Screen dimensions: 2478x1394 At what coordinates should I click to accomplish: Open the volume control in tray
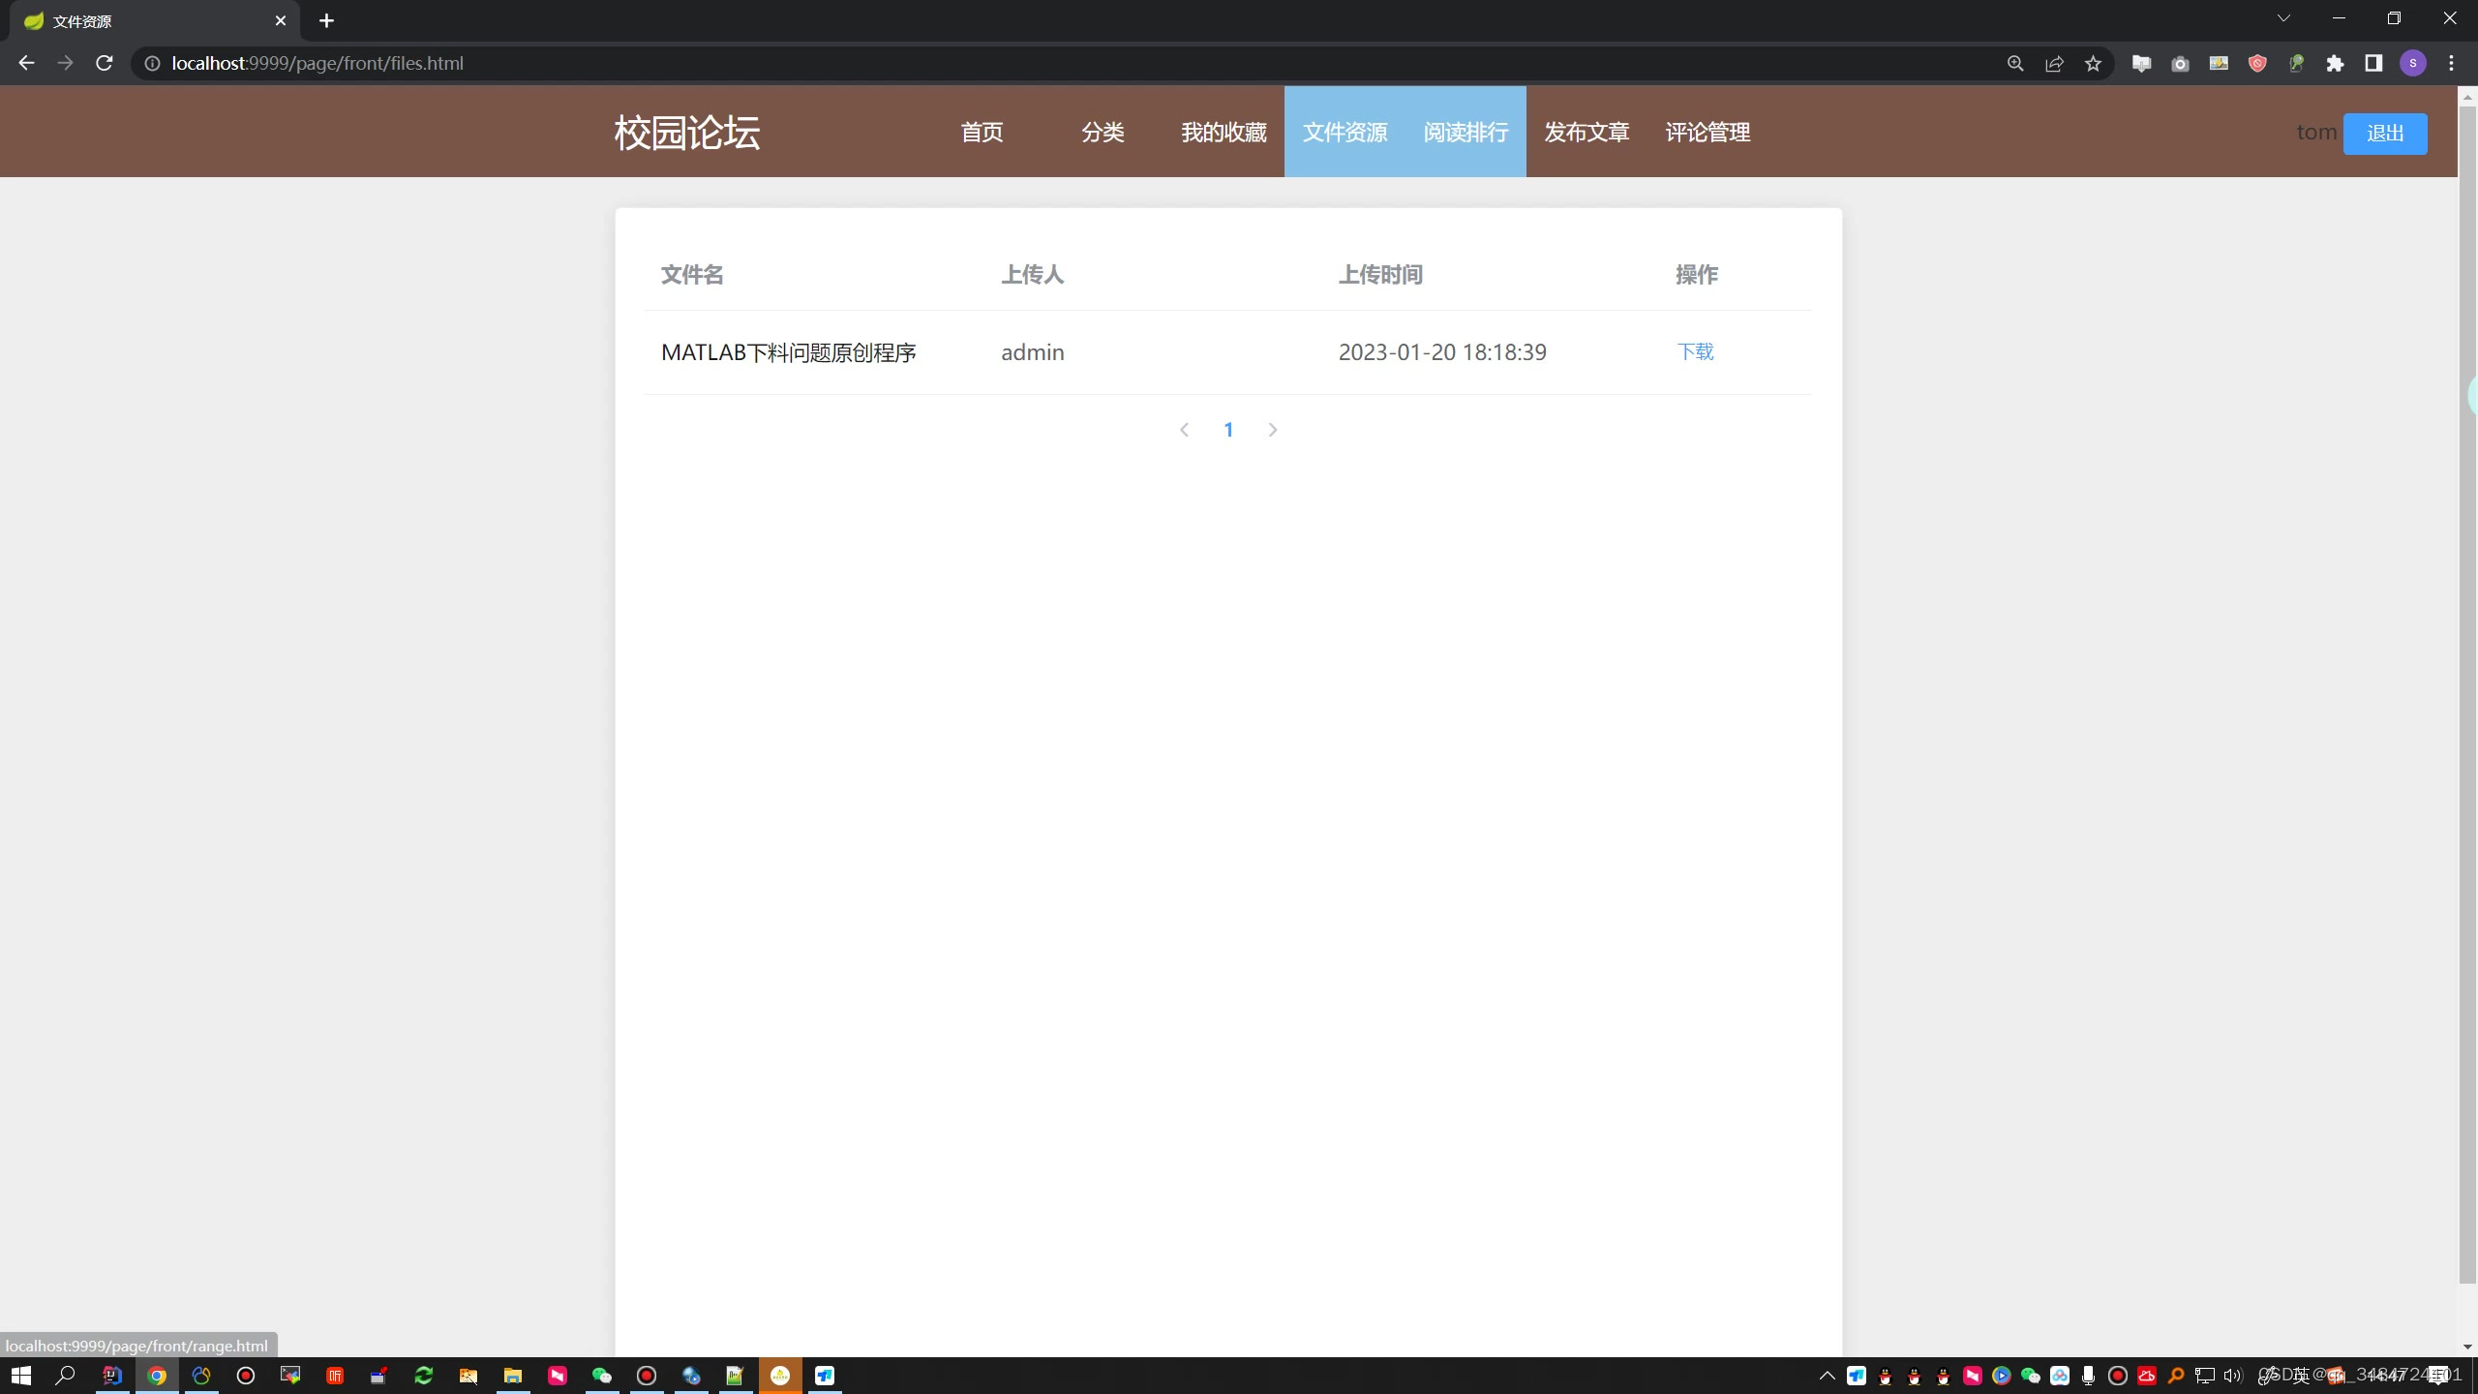tap(2233, 1376)
